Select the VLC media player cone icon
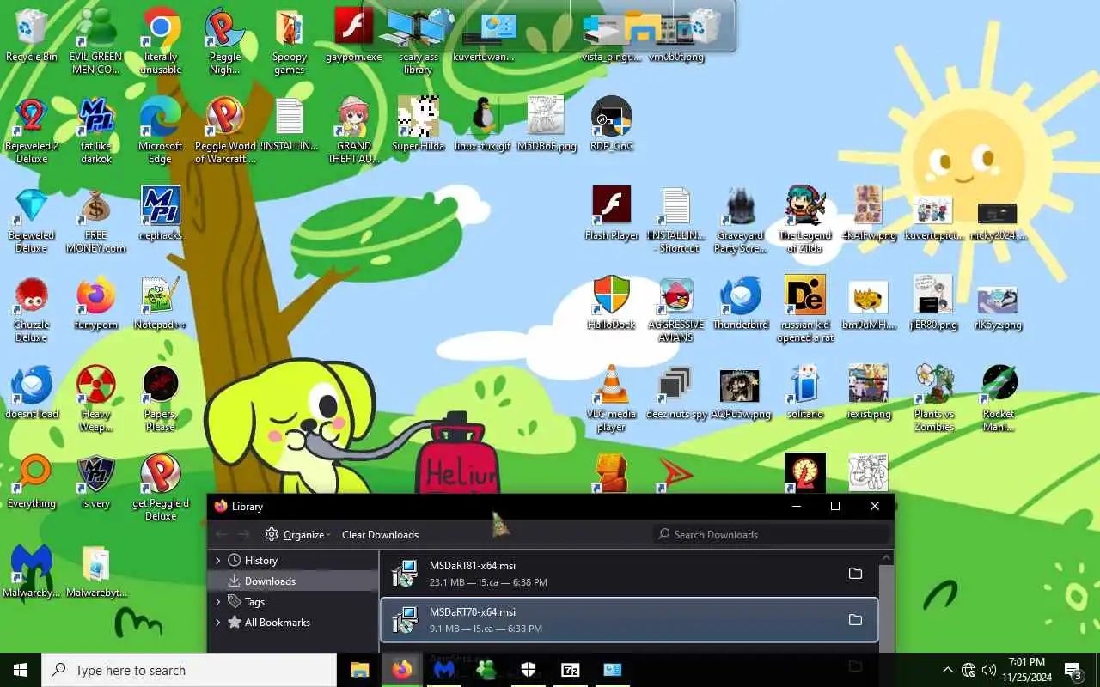Viewport: 1100px width, 687px height. tap(612, 398)
